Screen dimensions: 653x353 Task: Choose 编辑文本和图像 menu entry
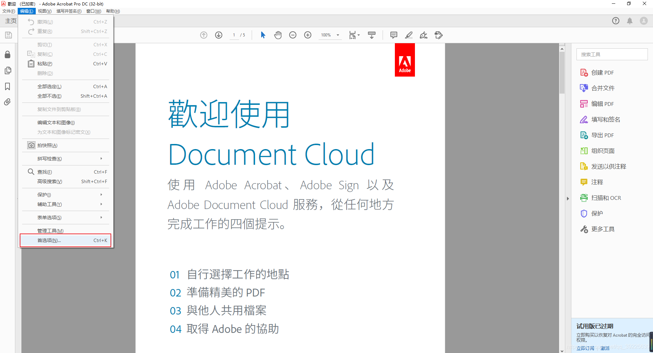(66, 123)
